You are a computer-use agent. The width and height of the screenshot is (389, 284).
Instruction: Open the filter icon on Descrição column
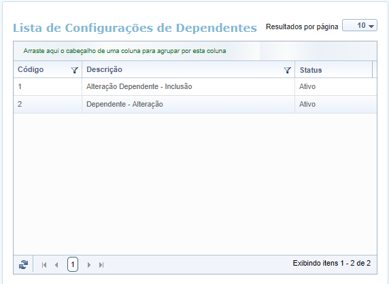pyautogui.click(x=287, y=70)
